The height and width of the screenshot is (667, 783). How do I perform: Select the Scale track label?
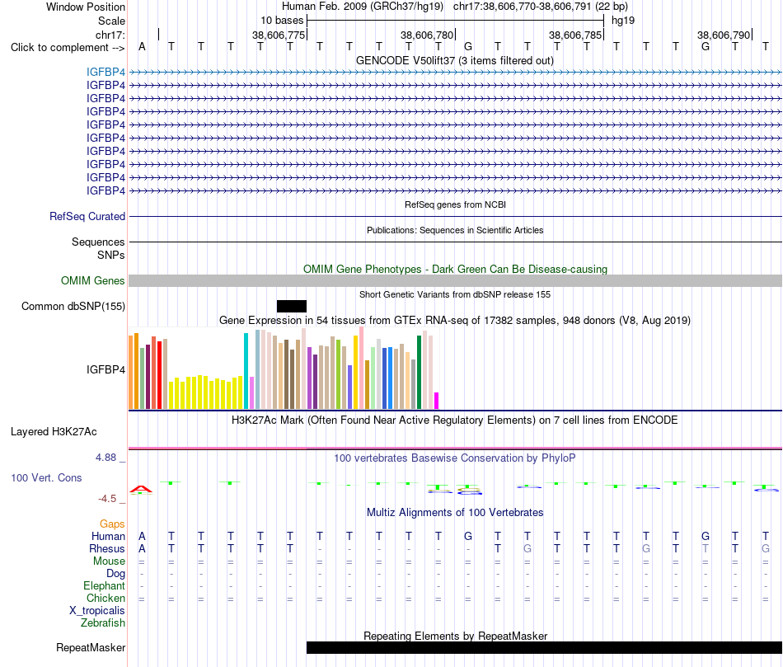(x=111, y=21)
